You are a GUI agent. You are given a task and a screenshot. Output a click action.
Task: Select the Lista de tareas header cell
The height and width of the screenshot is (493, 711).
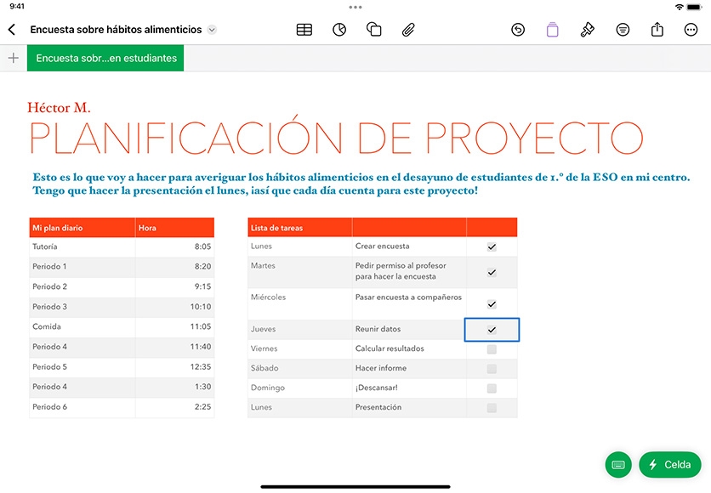(x=299, y=228)
